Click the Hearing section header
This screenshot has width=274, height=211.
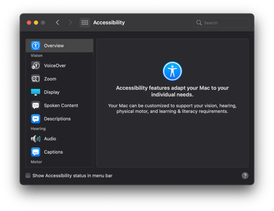[x=38, y=129]
